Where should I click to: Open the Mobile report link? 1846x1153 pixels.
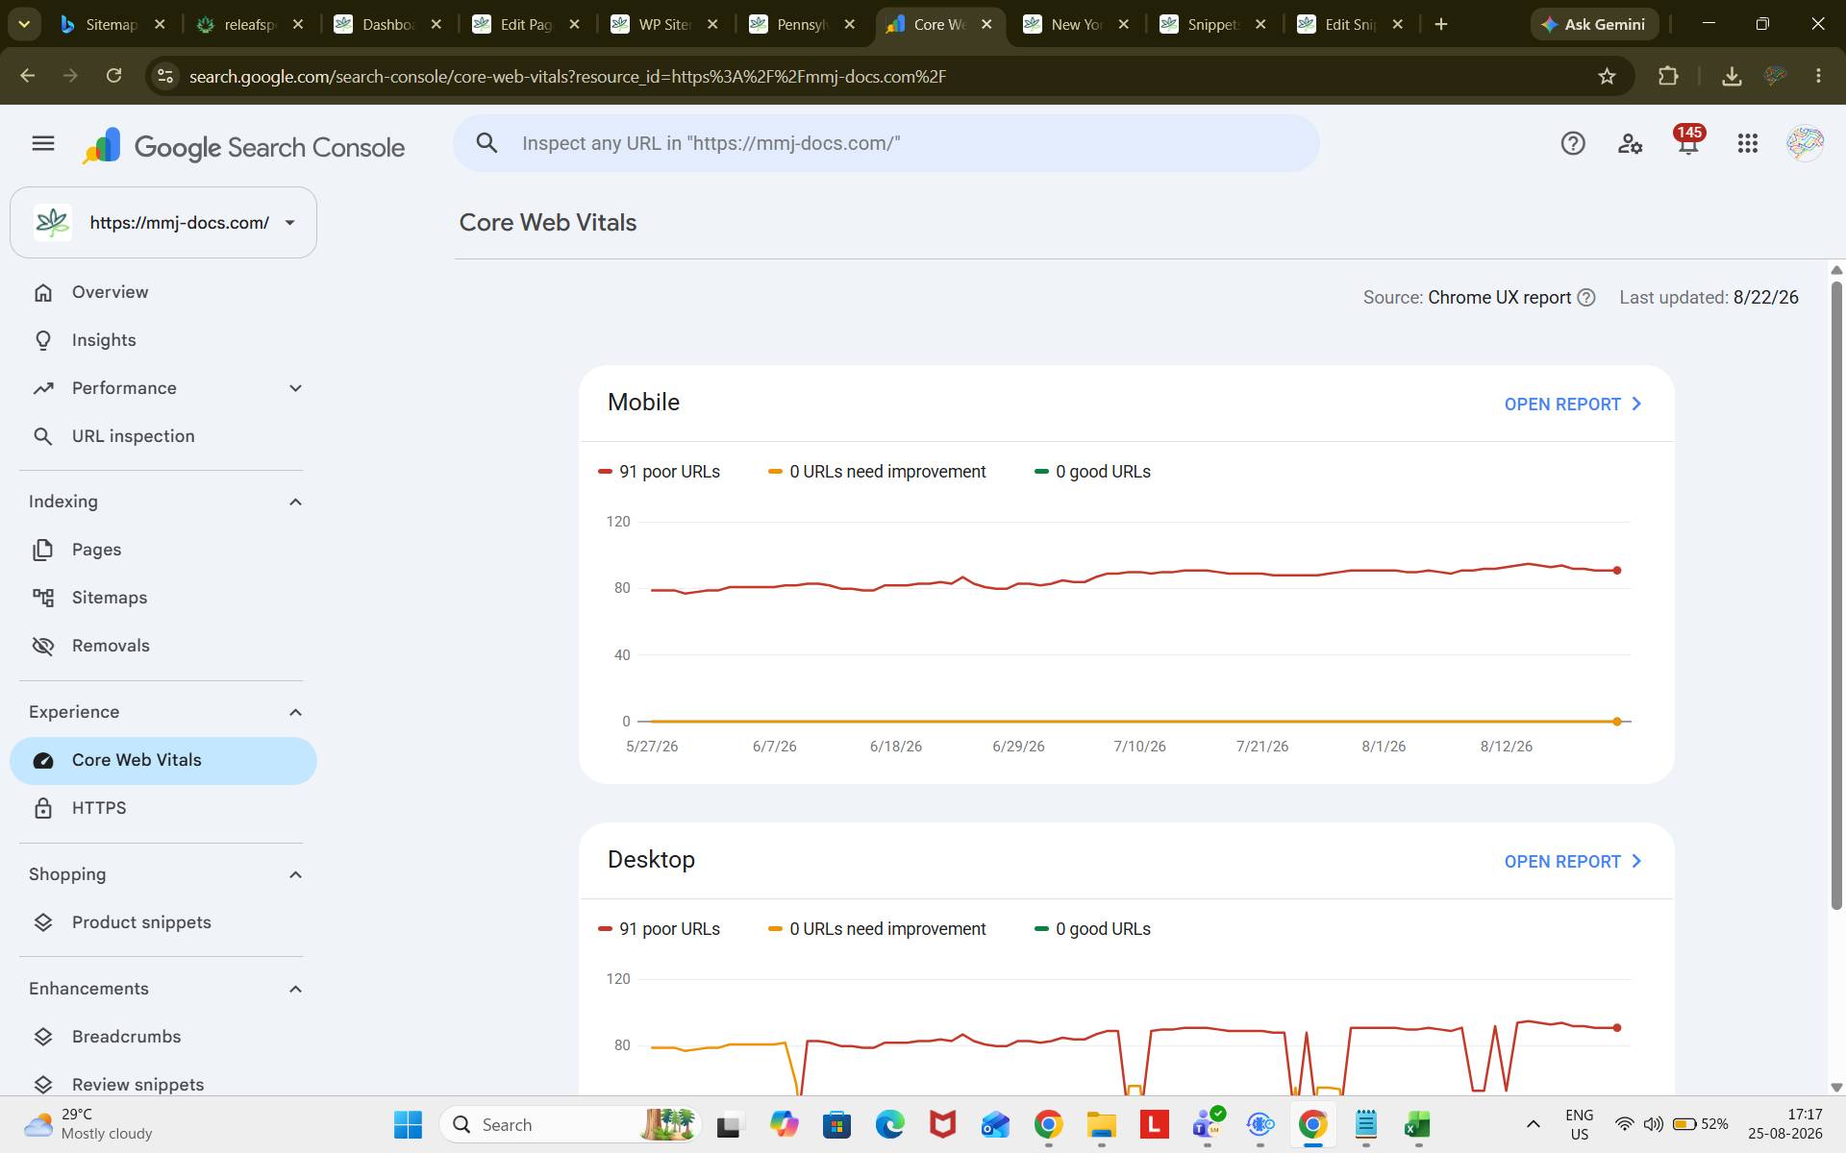coord(1573,405)
